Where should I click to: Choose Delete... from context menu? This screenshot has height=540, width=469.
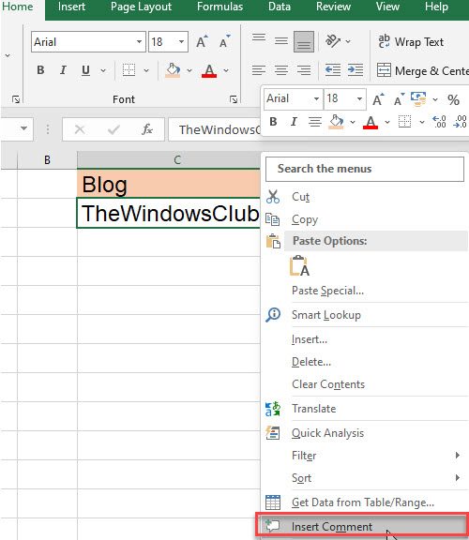coord(365,362)
